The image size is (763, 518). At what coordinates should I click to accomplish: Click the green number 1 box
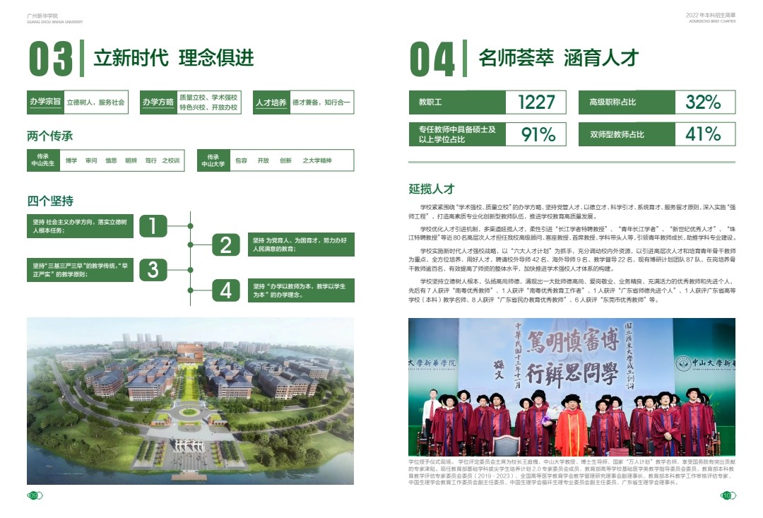(x=153, y=226)
